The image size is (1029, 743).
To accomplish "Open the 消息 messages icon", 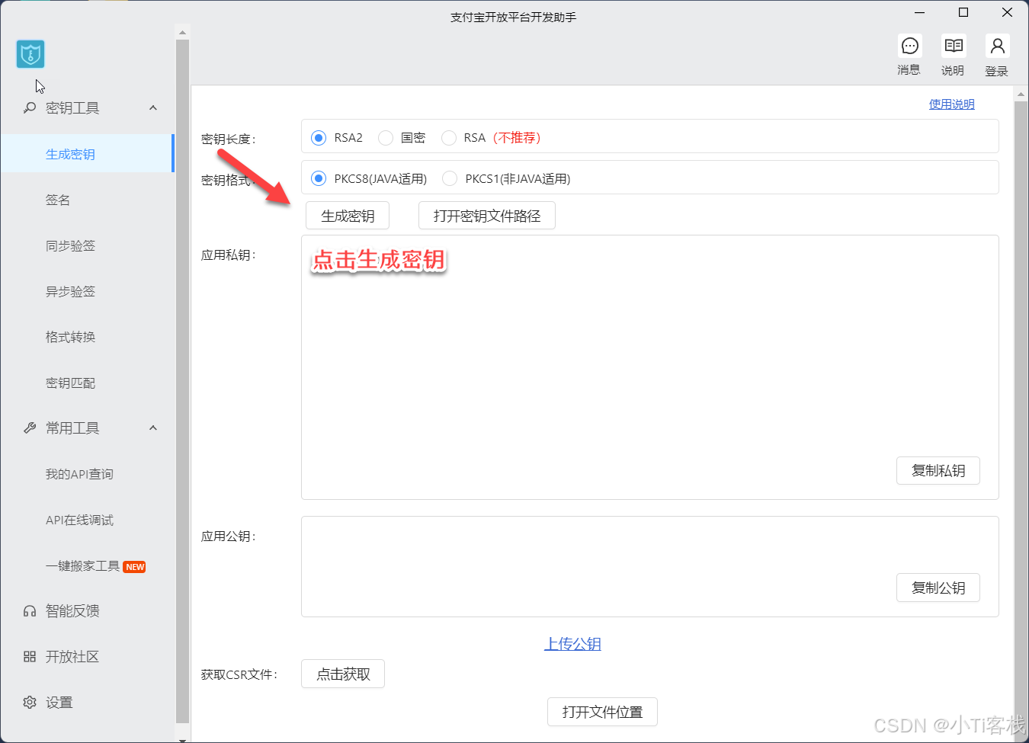I will (x=909, y=46).
